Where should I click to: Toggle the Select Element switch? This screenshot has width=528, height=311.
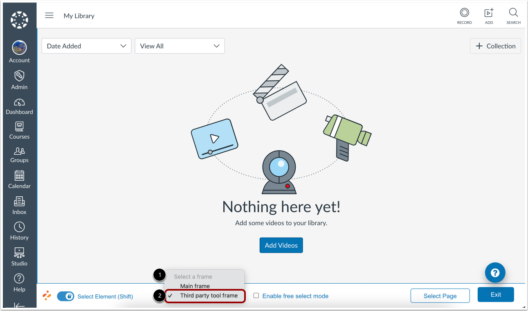[x=66, y=296]
